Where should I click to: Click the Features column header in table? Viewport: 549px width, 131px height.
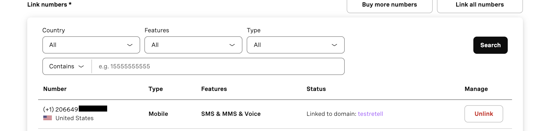(x=214, y=89)
